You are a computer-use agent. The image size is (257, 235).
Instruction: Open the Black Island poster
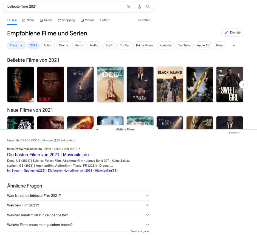(x=170, y=84)
